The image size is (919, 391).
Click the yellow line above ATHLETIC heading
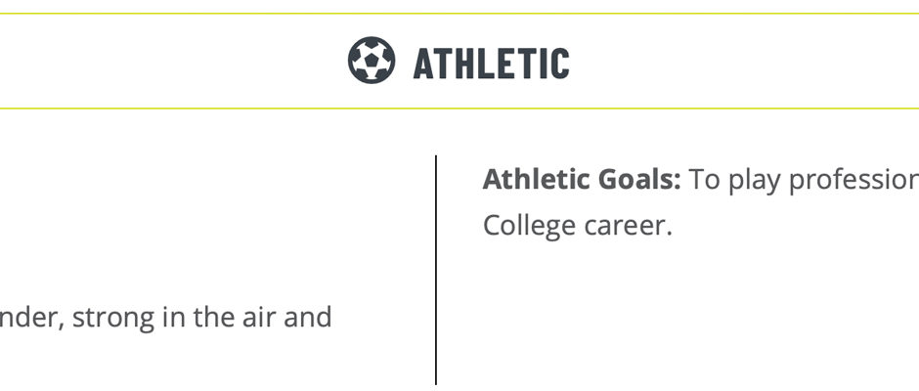(x=459, y=14)
